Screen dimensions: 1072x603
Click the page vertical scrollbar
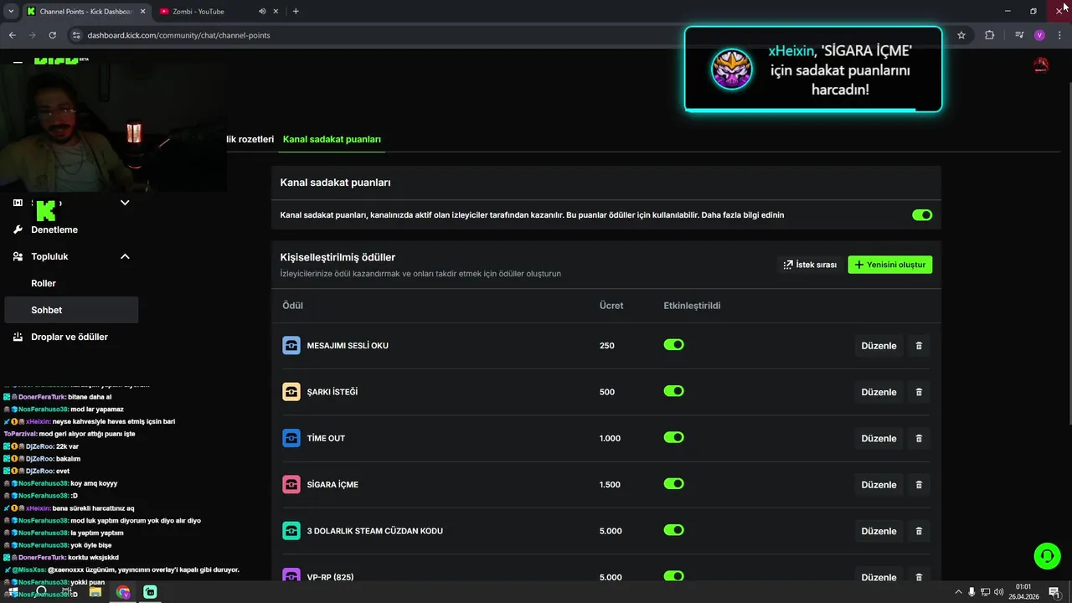[1067, 251]
